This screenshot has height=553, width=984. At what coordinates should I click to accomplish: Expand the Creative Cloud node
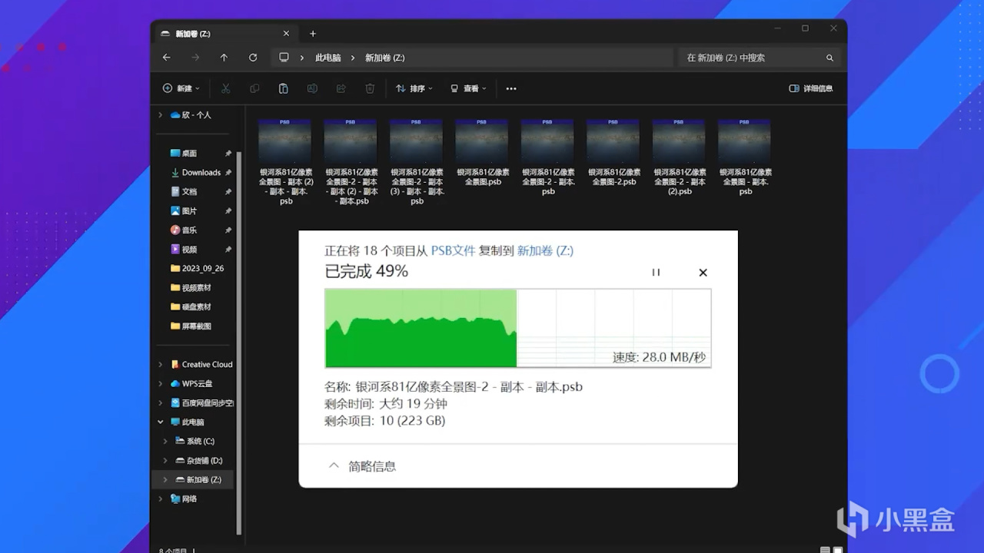coord(160,365)
